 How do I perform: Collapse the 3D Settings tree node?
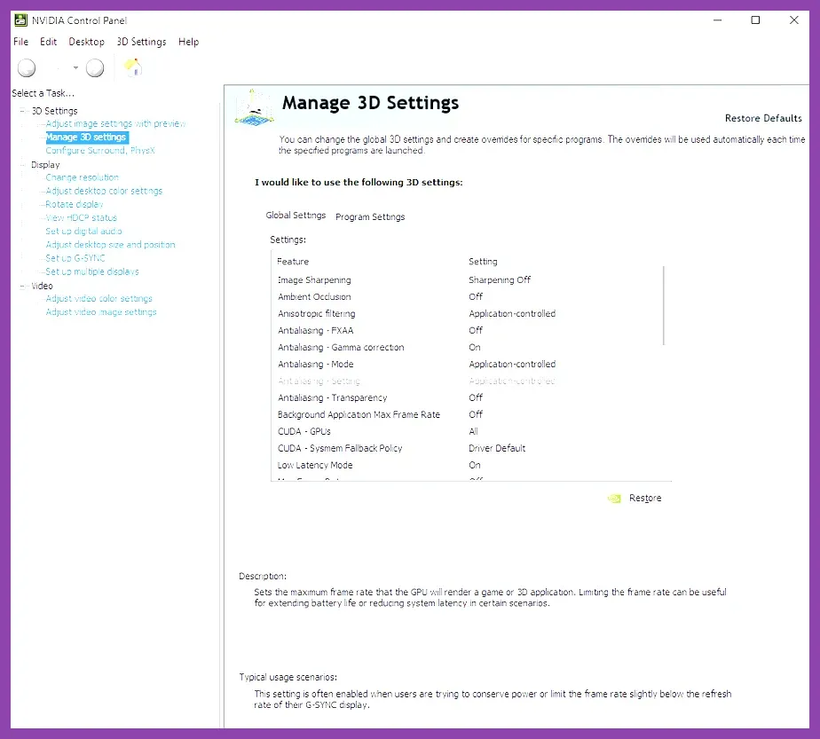22,111
